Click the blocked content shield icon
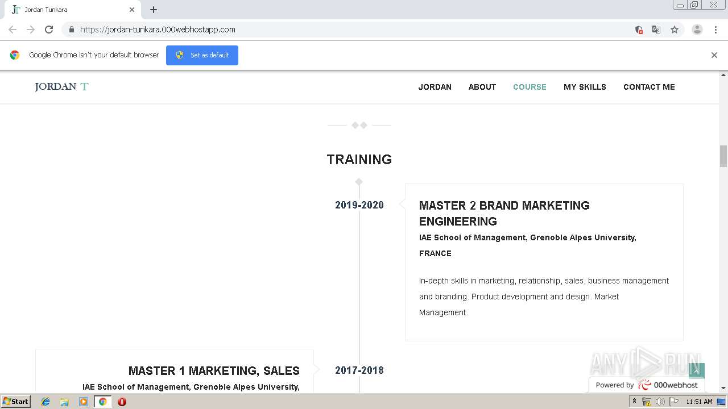The image size is (728, 409). tap(639, 30)
